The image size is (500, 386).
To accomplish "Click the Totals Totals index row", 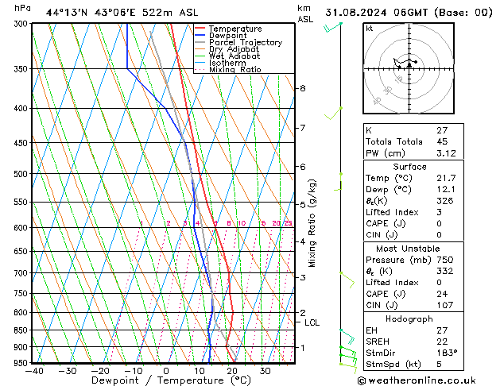I will (x=409, y=142).
